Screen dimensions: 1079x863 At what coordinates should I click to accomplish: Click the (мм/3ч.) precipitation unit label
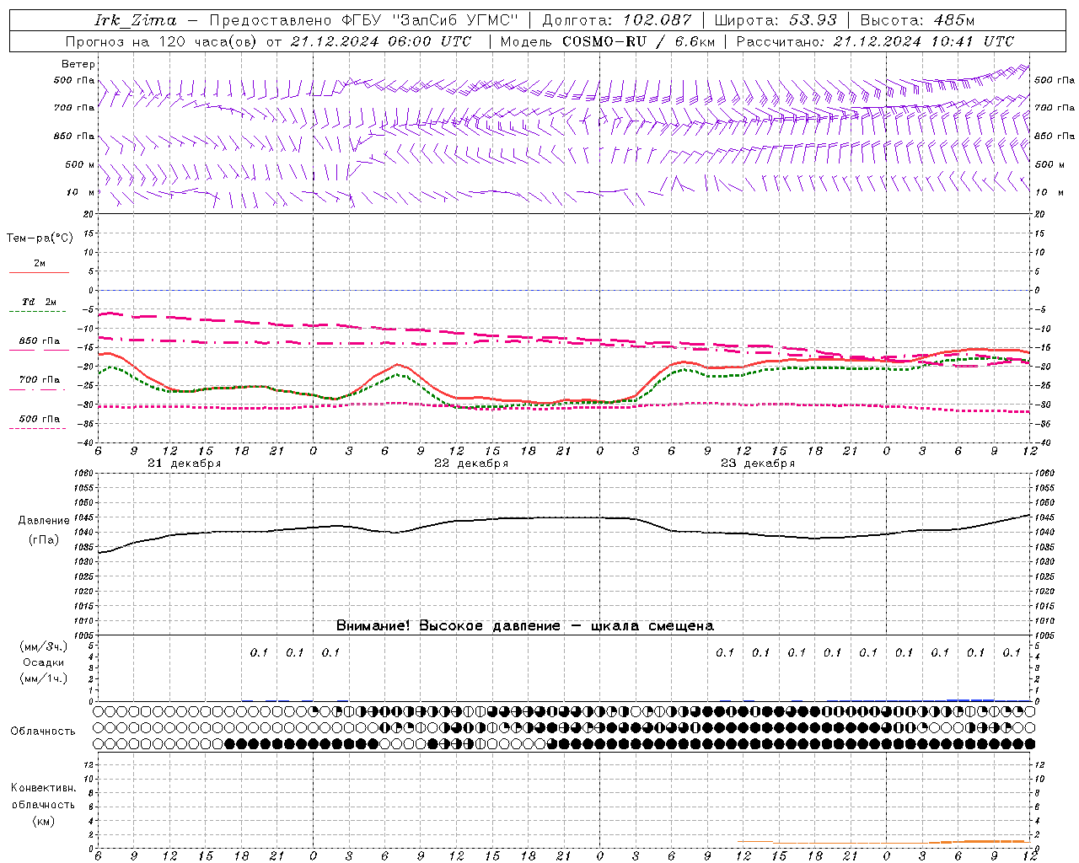pos(44,646)
